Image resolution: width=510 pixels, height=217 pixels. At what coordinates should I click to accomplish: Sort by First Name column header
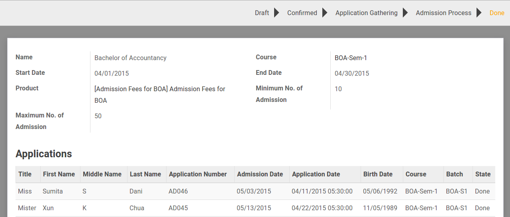tap(60, 174)
